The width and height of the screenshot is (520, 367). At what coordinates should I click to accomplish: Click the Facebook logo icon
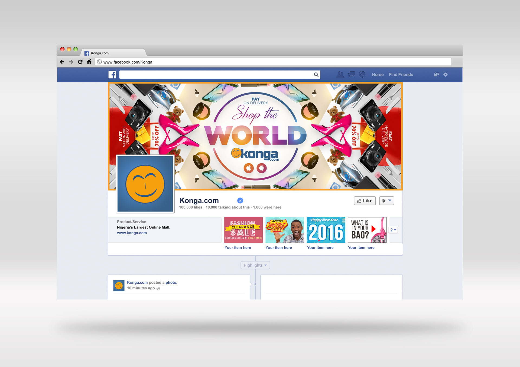click(x=112, y=75)
